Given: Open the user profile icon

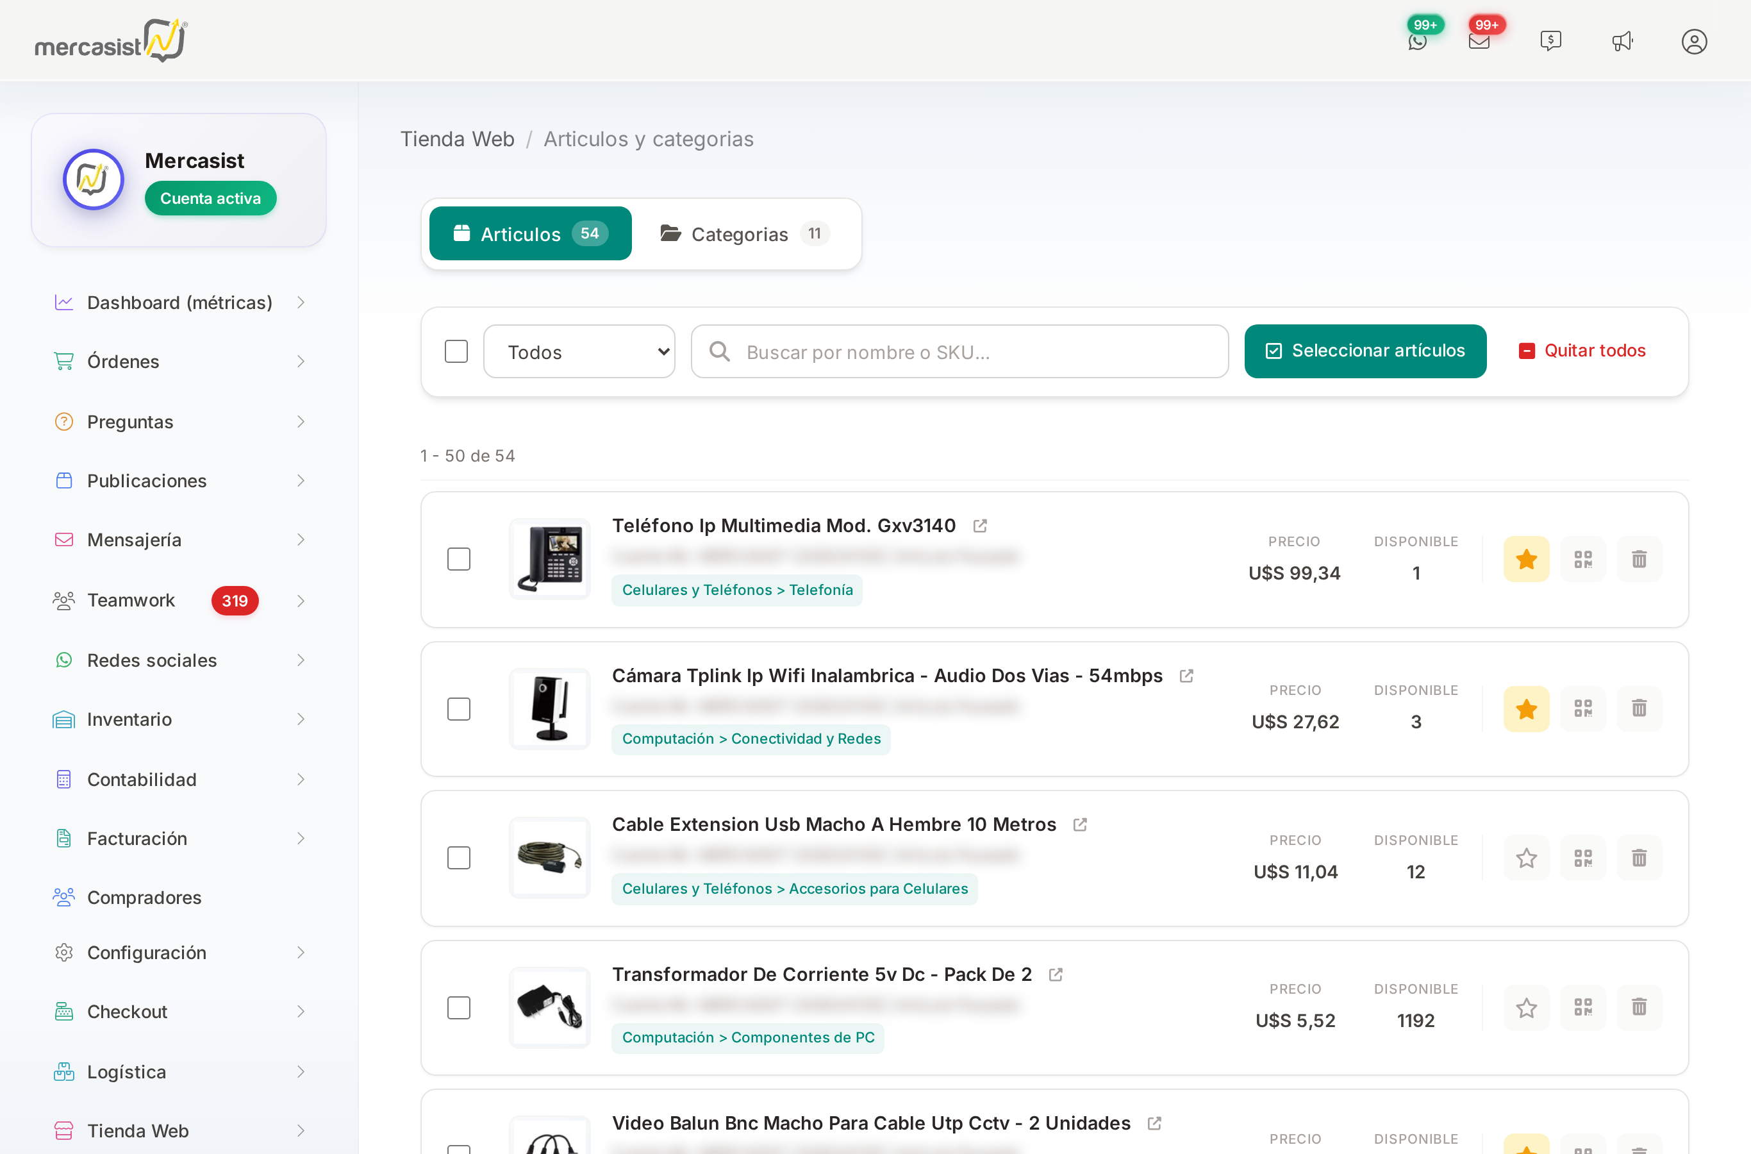Looking at the screenshot, I should [x=1693, y=41].
